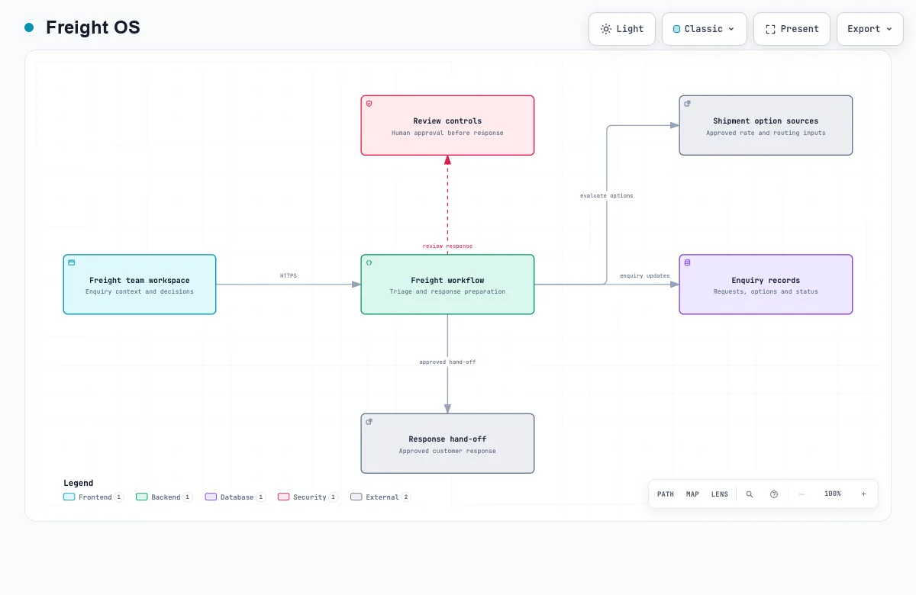Toggle the External legend filter
The height and width of the screenshot is (595, 916).
380,497
